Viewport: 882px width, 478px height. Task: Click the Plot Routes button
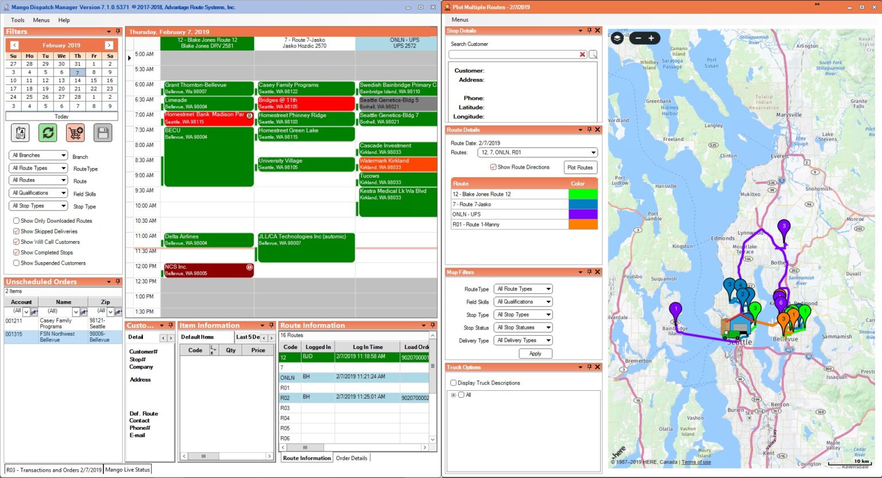pyautogui.click(x=580, y=168)
